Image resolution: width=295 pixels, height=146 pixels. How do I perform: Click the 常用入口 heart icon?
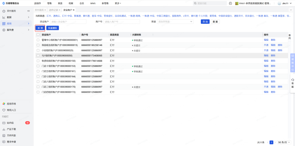coord(4,110)
